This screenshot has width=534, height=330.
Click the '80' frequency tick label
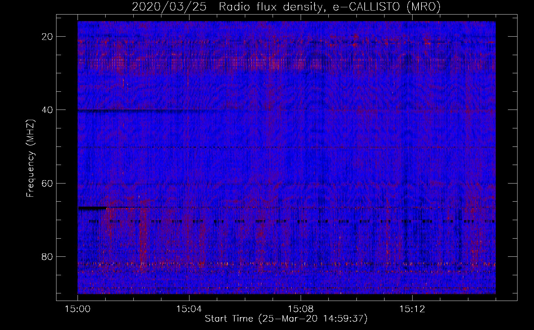[47, 256]
